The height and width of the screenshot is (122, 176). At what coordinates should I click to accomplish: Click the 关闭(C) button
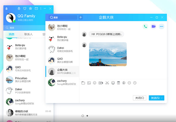click(x=139, y=98)
